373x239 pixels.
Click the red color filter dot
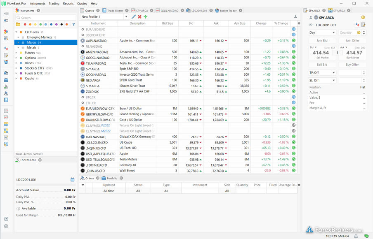coord(25,24)
